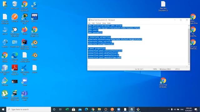Click the Windows Start button

tap(3, 109)
